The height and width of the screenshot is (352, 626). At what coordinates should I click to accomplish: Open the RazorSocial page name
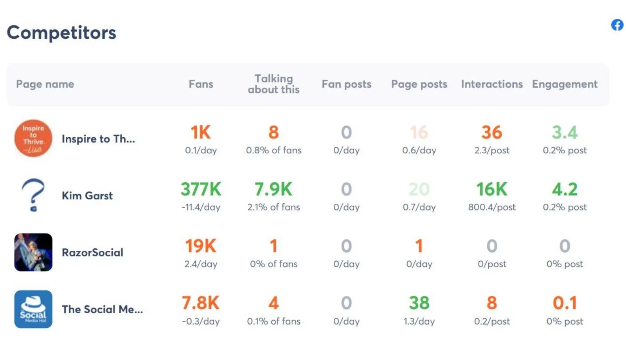92,252
